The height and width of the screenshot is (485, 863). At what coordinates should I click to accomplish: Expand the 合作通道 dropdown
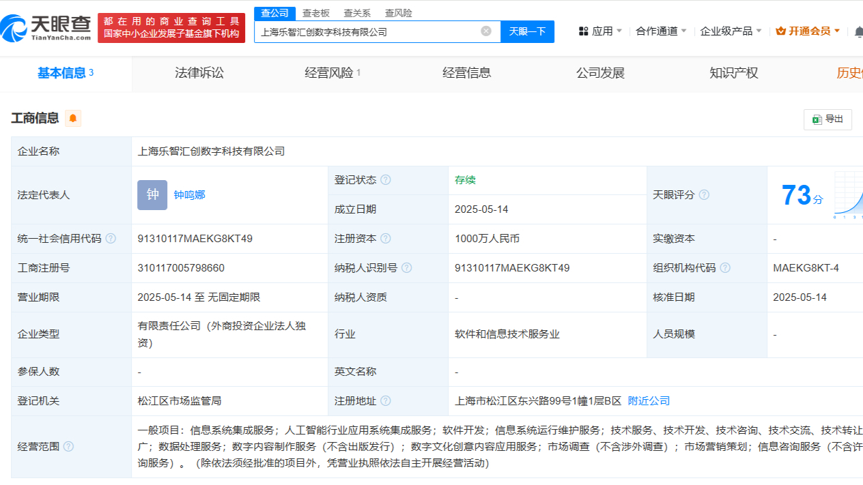coord(661,31)
